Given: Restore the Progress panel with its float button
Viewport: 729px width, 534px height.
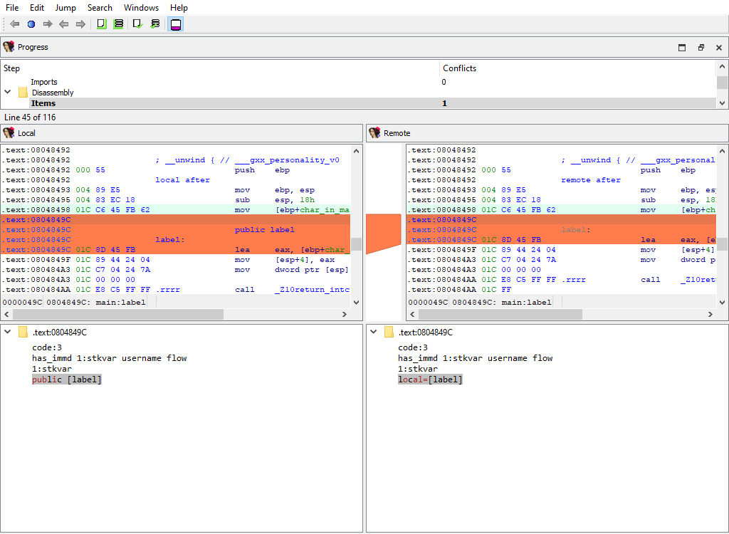Looking at the screenshot, I should (701, 48).
